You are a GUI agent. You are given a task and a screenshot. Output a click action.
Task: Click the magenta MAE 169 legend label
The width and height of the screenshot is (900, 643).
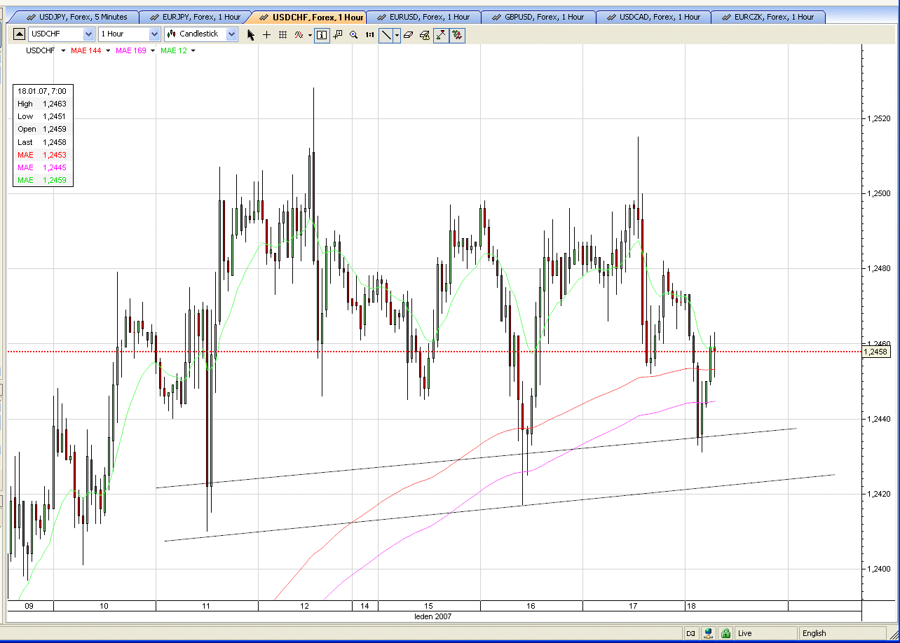(131, 50)
